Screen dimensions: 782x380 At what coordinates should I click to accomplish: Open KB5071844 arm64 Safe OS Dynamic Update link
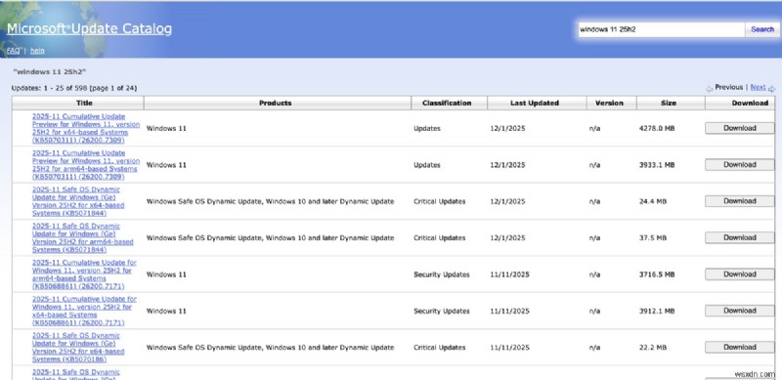[x=83, y=237]
